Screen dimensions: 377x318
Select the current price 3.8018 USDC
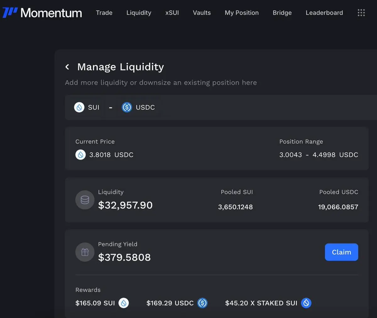click(x=111, y=155)
